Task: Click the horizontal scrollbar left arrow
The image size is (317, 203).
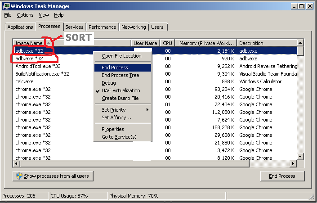Action: click(16, 163)
